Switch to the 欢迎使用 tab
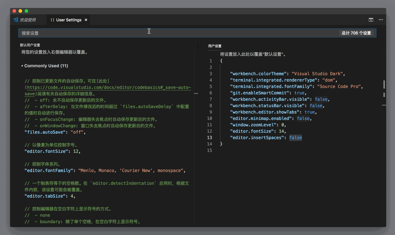Image resolution: width=395 pixels, height=235 pixels. click(28, 19)
